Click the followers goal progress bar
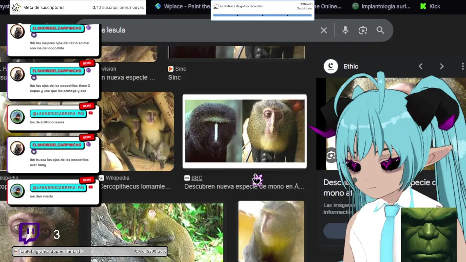 coord(262,15)
